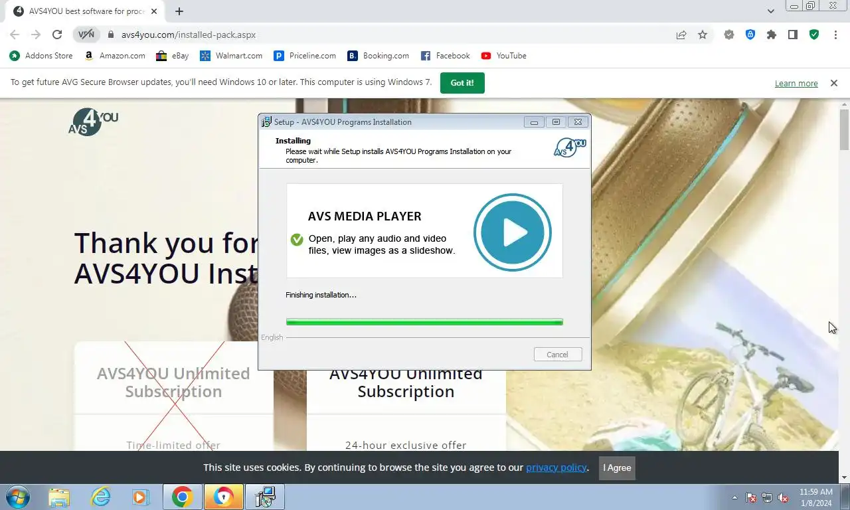
Task: Open the green AVG security shield
Action: [814, 35]
